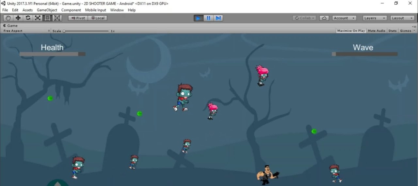Open the Services cloud button

click(324, 18)
